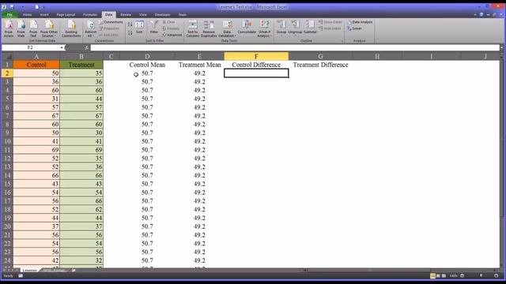
Task: Click the From Text import icon
Action: coord(33,28)
